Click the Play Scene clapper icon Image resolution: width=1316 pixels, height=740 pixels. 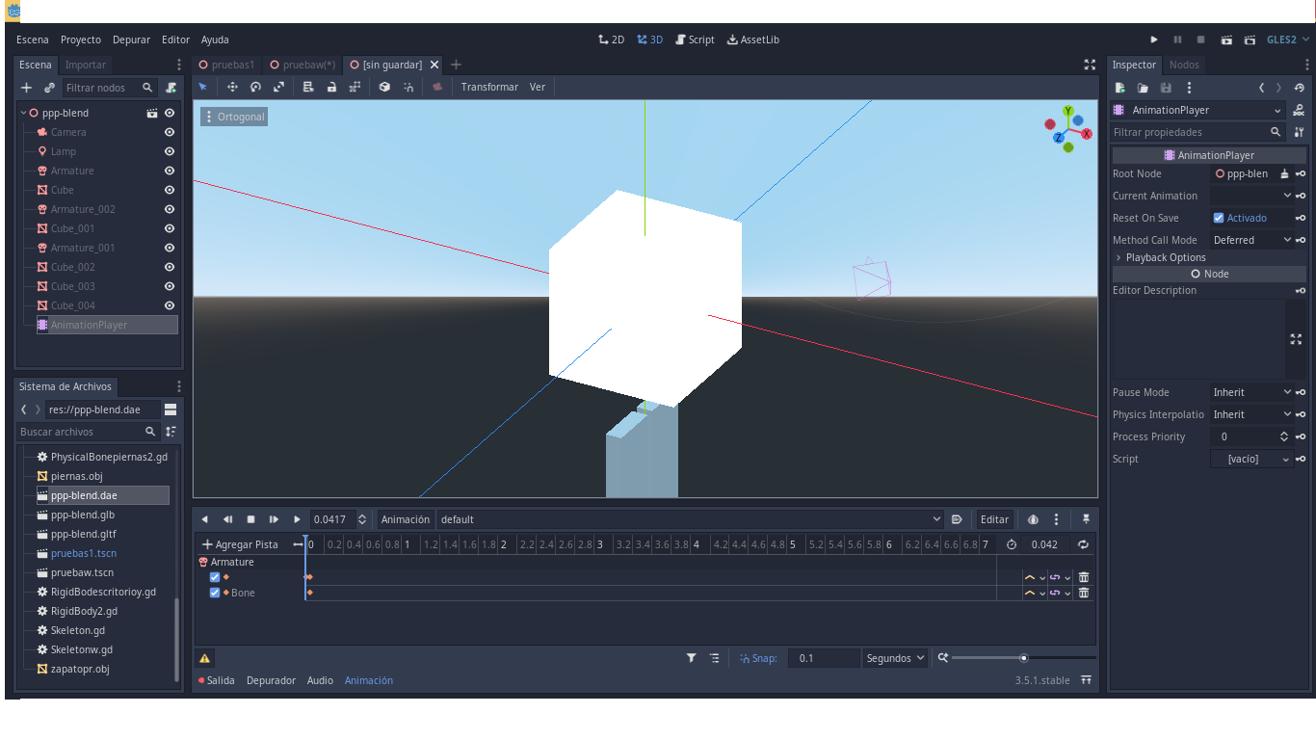1226,40
